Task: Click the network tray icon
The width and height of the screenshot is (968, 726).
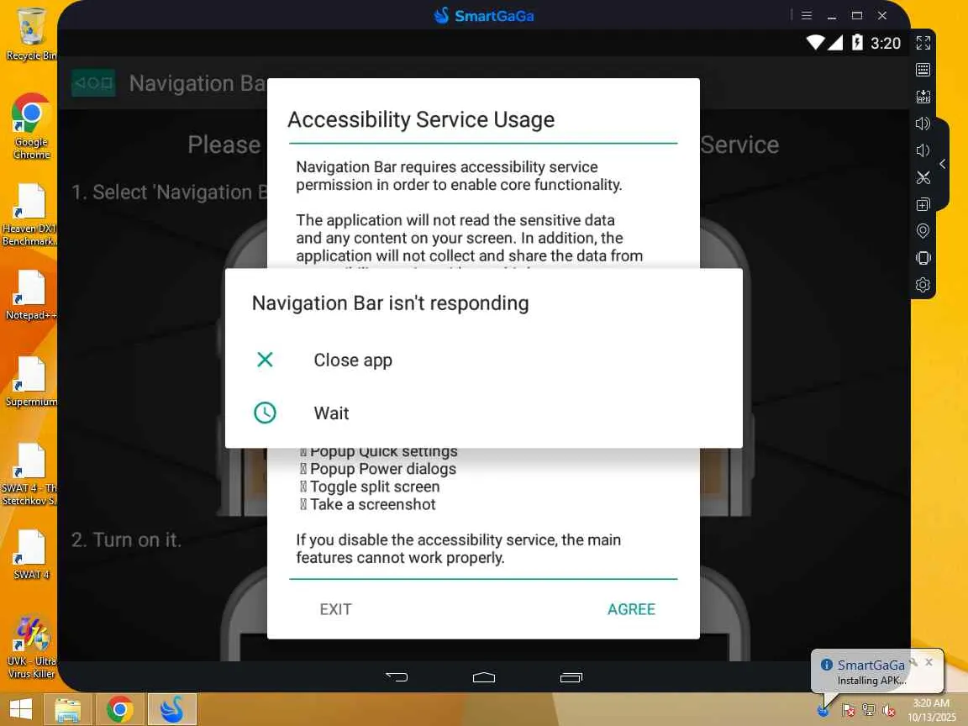Action: [869, 710]
